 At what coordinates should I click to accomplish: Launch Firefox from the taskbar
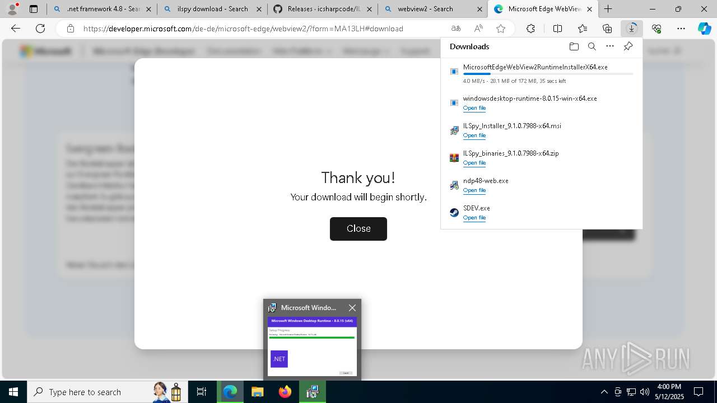pyautogui.click(x=285, y=392)
